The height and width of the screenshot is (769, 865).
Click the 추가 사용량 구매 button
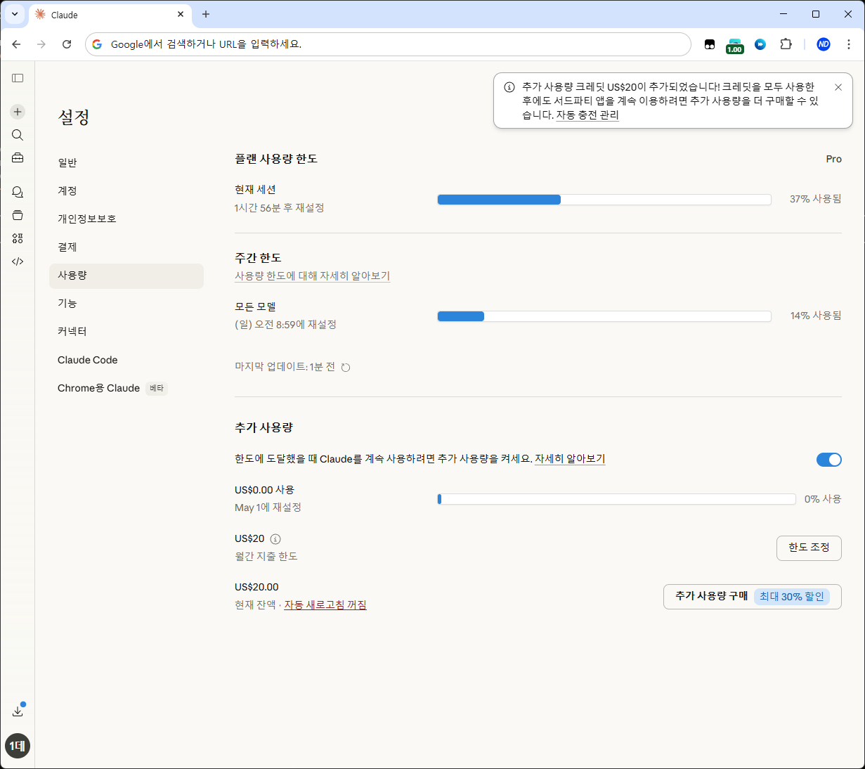click(x=753, y=596)
